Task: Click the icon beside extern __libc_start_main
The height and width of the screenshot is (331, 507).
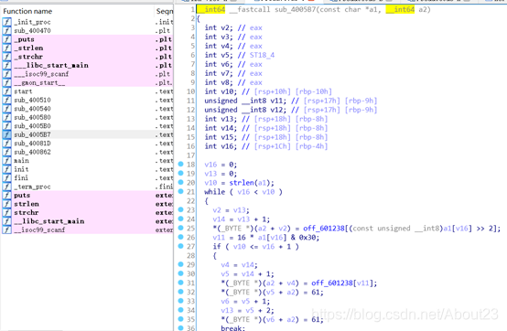Action: [6, 221]
